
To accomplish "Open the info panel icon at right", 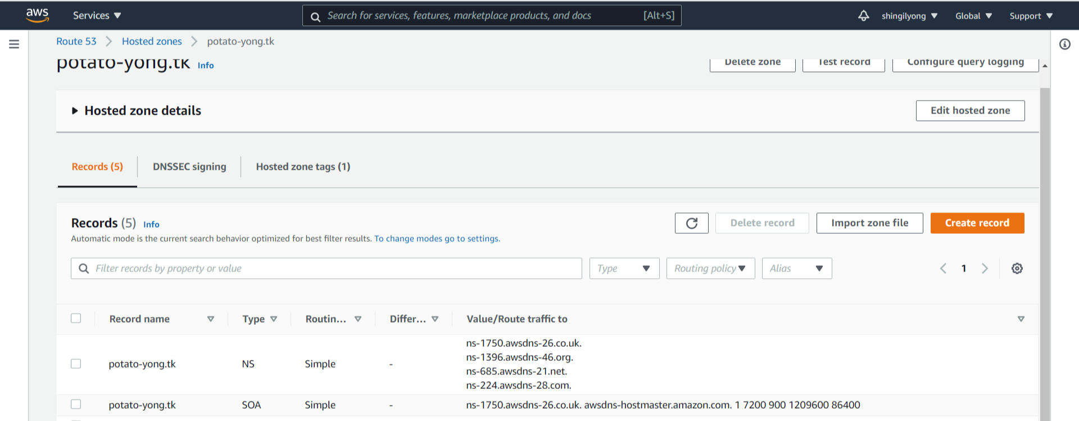I will click(x=1065, y=44).
